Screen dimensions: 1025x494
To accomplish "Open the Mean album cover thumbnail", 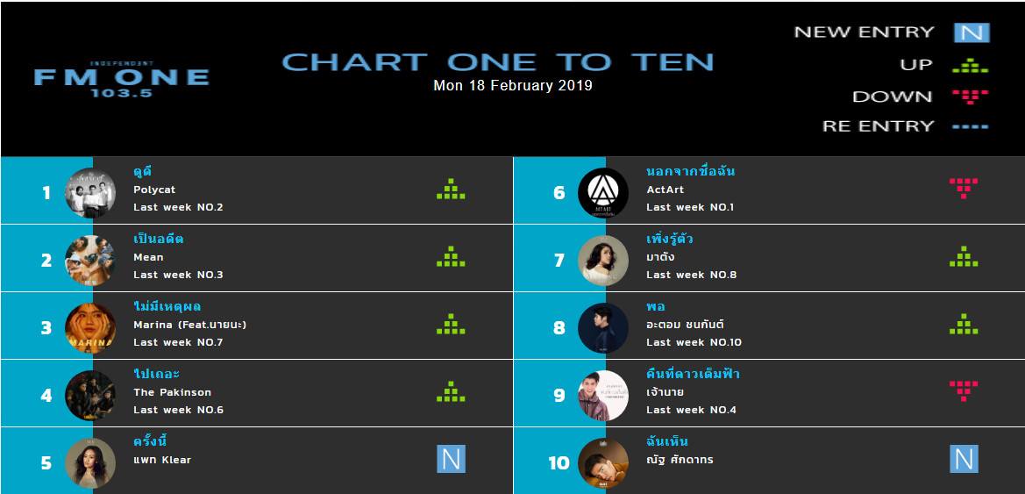I will [x=90, y=261].
